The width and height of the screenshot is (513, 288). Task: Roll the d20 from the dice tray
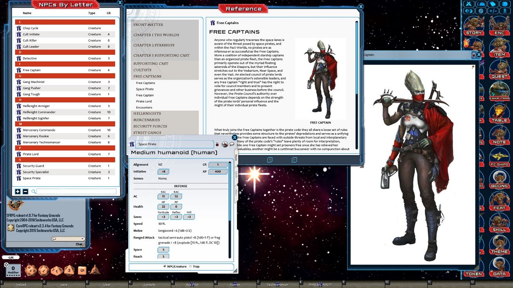point(31,270)
